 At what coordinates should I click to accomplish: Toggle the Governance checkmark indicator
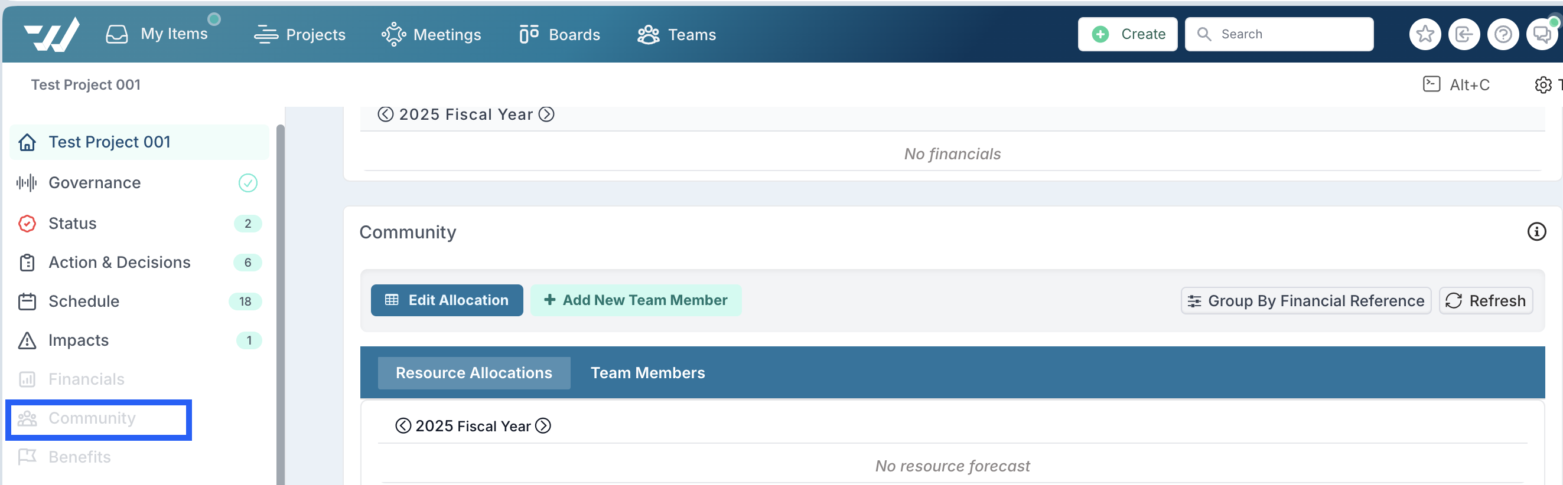[248, 183]
